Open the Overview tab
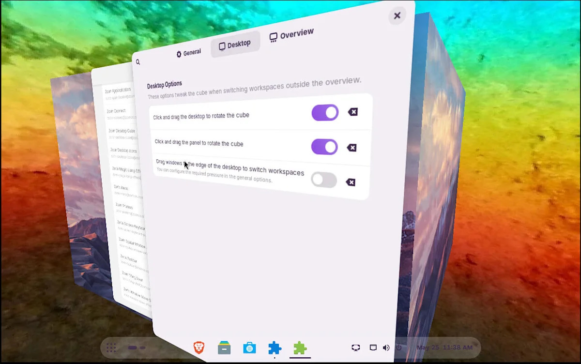 point(291,35)
